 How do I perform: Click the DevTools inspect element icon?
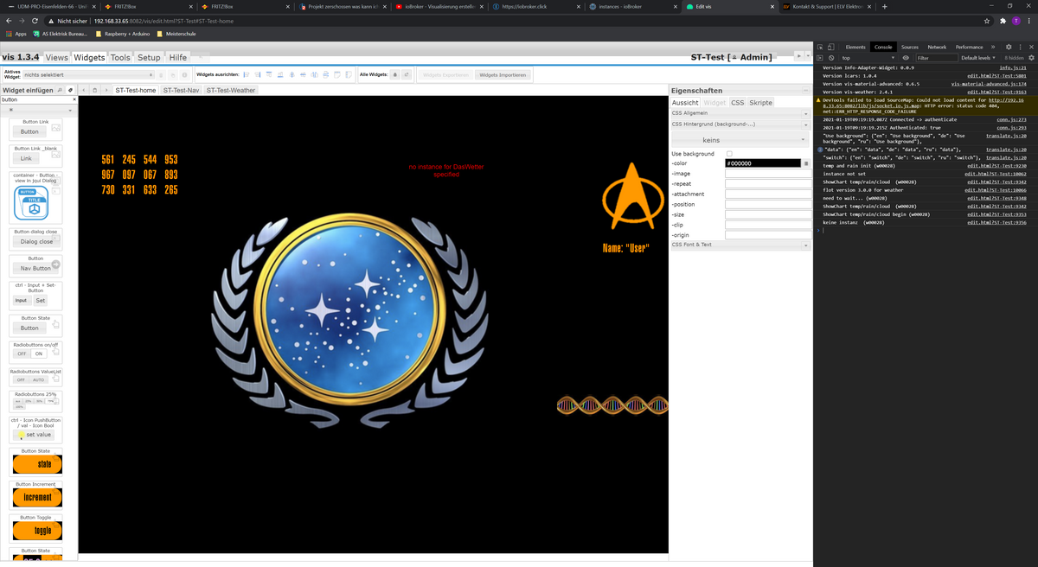pos(821,47)
